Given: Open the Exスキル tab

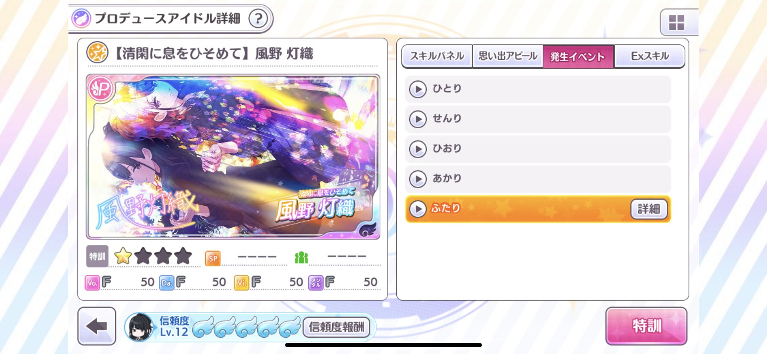Looking at the screenshot, I should (x=649, y=56).
